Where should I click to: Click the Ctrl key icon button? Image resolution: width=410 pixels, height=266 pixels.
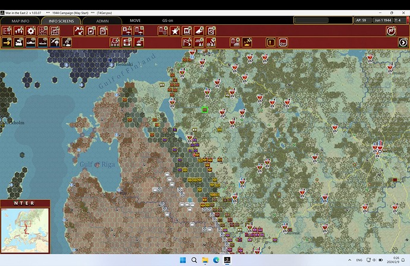[283, 42]
